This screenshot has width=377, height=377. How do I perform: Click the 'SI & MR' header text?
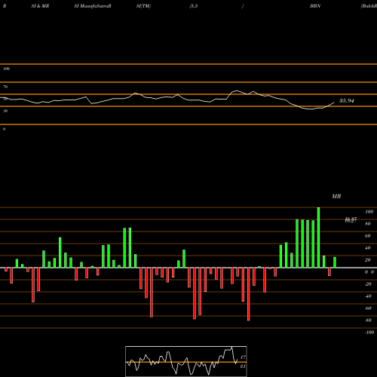click(x=40, y=6)
